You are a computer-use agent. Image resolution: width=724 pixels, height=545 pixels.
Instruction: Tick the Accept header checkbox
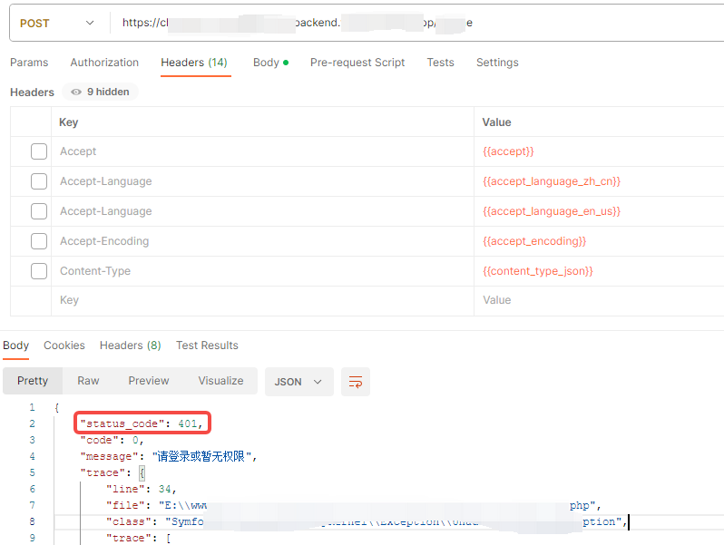click(x=39, y=151)
